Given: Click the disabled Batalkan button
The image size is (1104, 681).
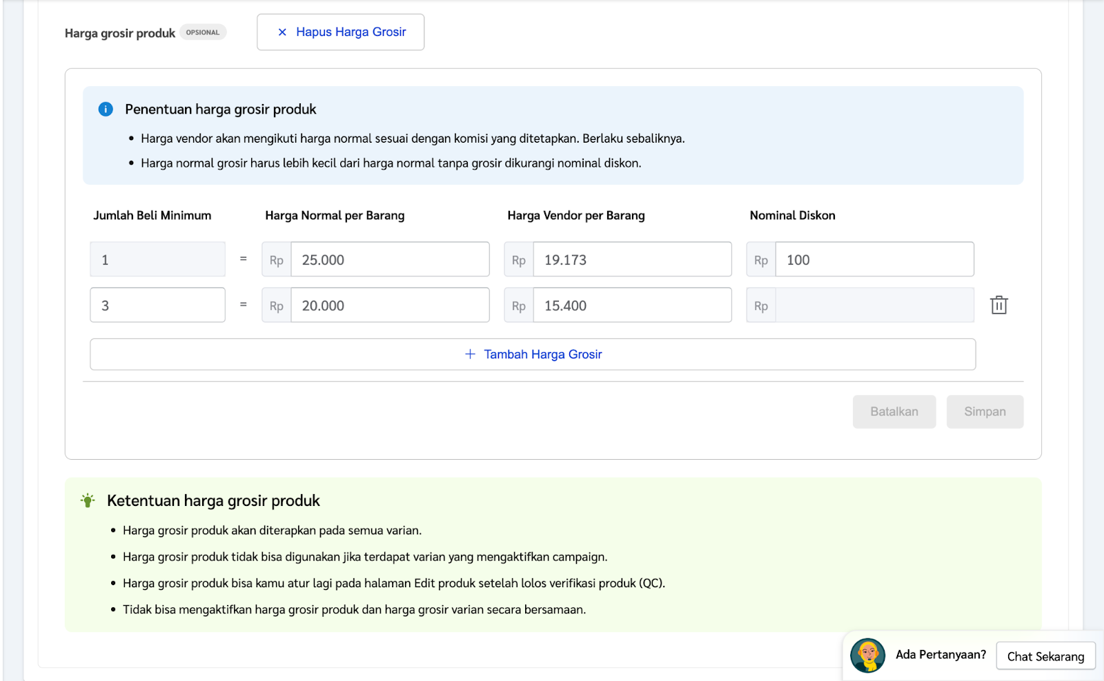Looking at the screenshot, I should pyautogui.click(x=894, y=411).
